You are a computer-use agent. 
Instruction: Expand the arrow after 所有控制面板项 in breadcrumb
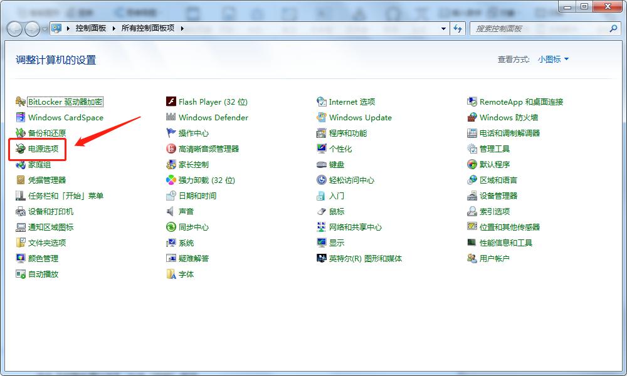click(x=182, y=28)
